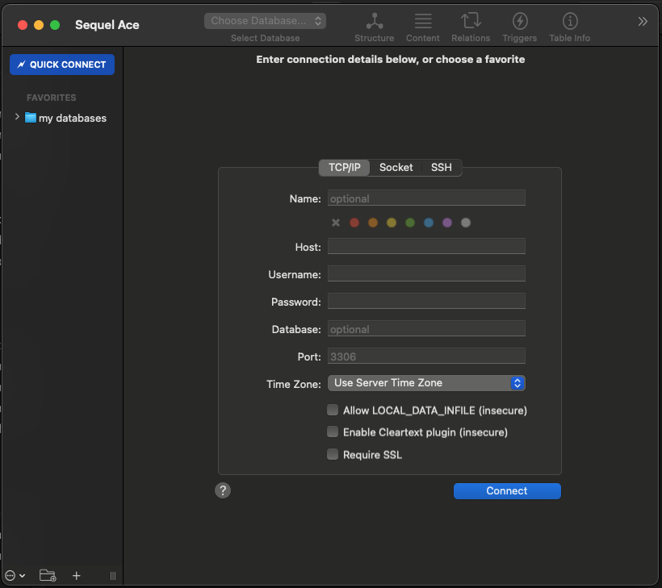The image size is (662, 588).
Task: Open the Relations view in the toolbar
Action: (471, 27)
